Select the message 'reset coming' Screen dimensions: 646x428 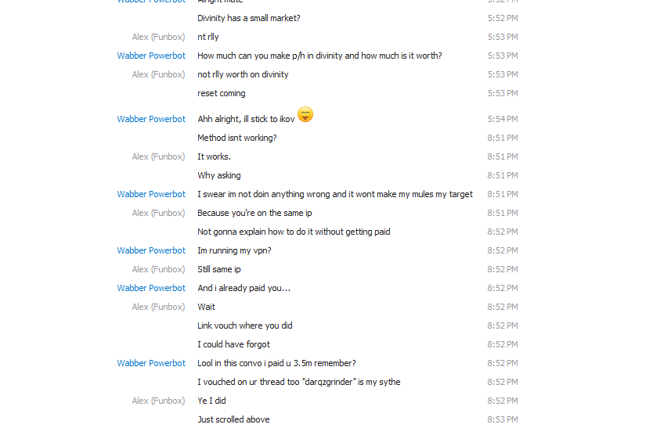click(222, 93)
